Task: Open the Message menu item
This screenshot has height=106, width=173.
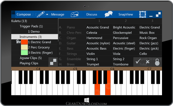Action: (58, 14)
